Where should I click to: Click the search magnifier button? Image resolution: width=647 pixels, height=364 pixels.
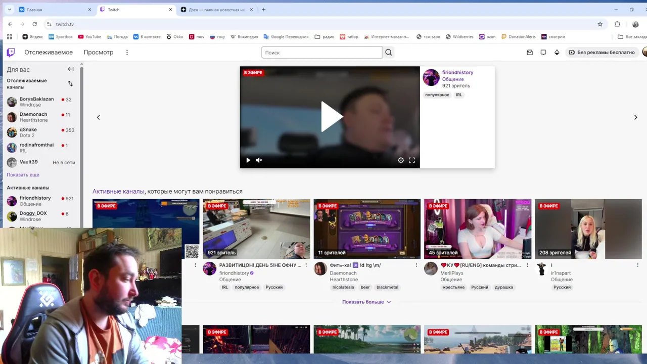(x=388, y=52)
